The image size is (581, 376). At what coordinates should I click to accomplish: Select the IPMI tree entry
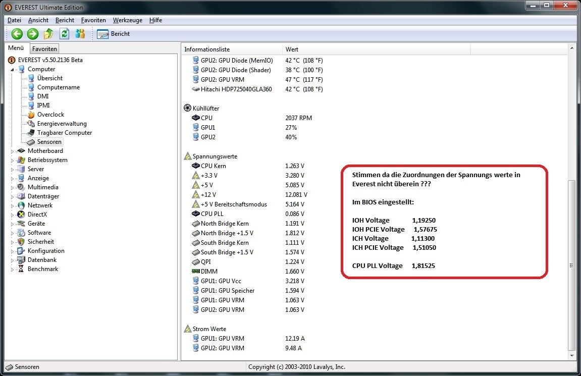(43, 105)
